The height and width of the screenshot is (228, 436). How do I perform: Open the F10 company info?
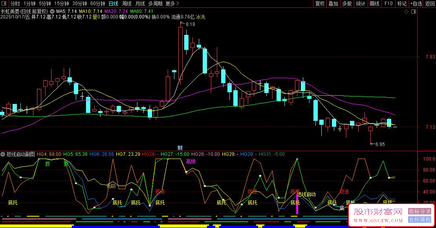point(388,3)
